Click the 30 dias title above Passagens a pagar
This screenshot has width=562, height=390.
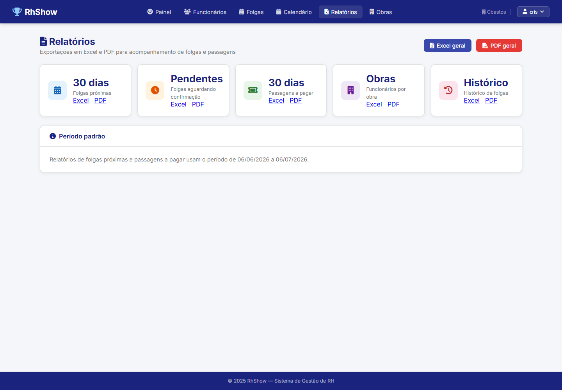click(x=286, y=83)
